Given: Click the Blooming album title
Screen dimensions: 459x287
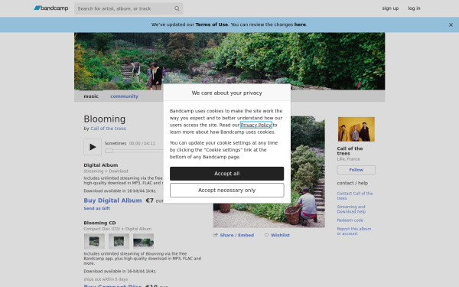Looking at the screenshot, I should [x=105, y=119].
